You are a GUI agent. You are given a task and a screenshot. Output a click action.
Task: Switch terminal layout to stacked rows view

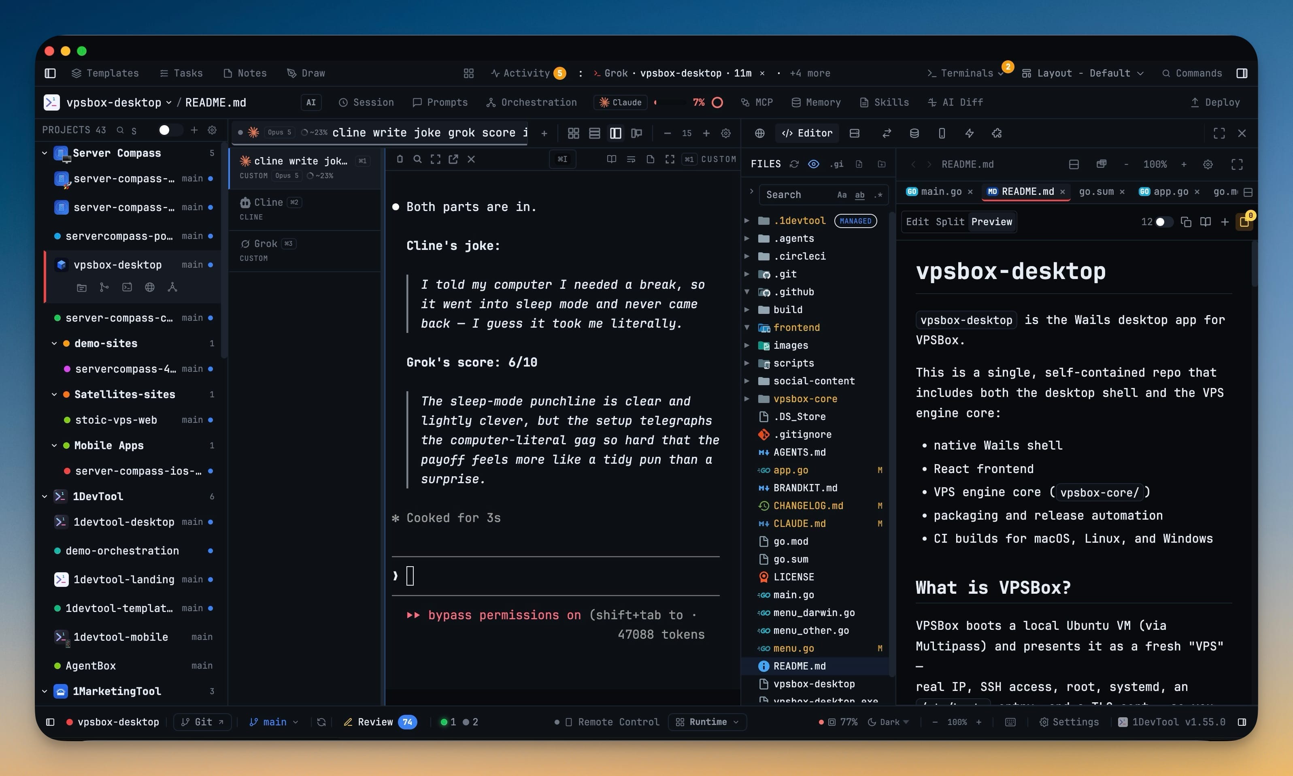click(x=594, y=133)
